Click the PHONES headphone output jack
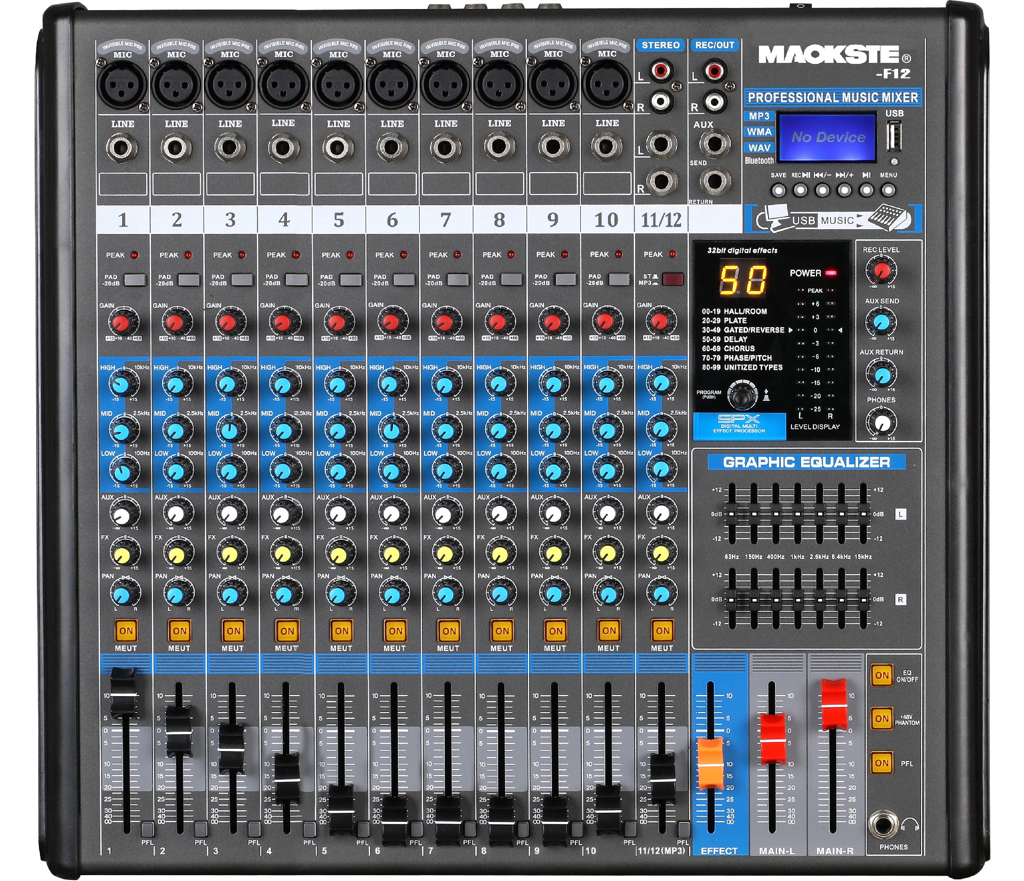The image size is (1024, 881). pyautogui.click(x=883, y=826)
